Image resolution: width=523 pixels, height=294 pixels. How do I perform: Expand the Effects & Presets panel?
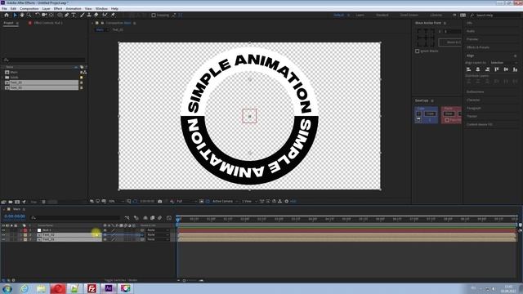click(x=478, y=47)
